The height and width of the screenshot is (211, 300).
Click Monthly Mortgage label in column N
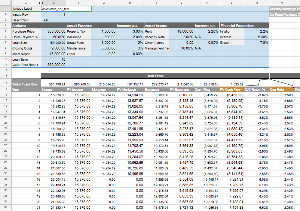coord(285,9)
